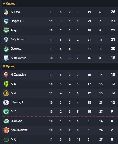This screenshot has width=118, height=144.
Task: Click the ΑΕΚ yellow-green crest
Action: click(6, 84)
